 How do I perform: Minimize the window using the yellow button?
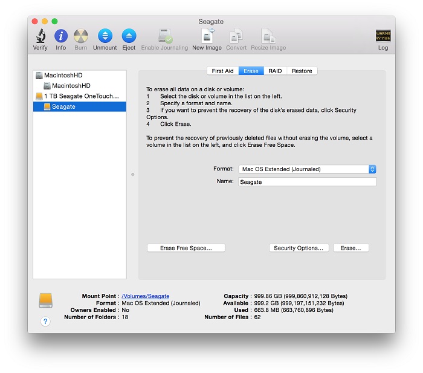coord(45,21)
